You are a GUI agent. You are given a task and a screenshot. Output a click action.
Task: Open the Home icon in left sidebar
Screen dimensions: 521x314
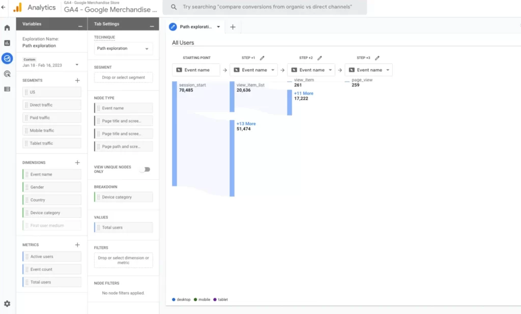pos(7,27)
